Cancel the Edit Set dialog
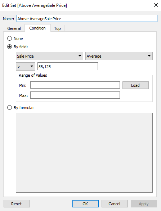Screen dimensions: 161x211 point(115,203)
